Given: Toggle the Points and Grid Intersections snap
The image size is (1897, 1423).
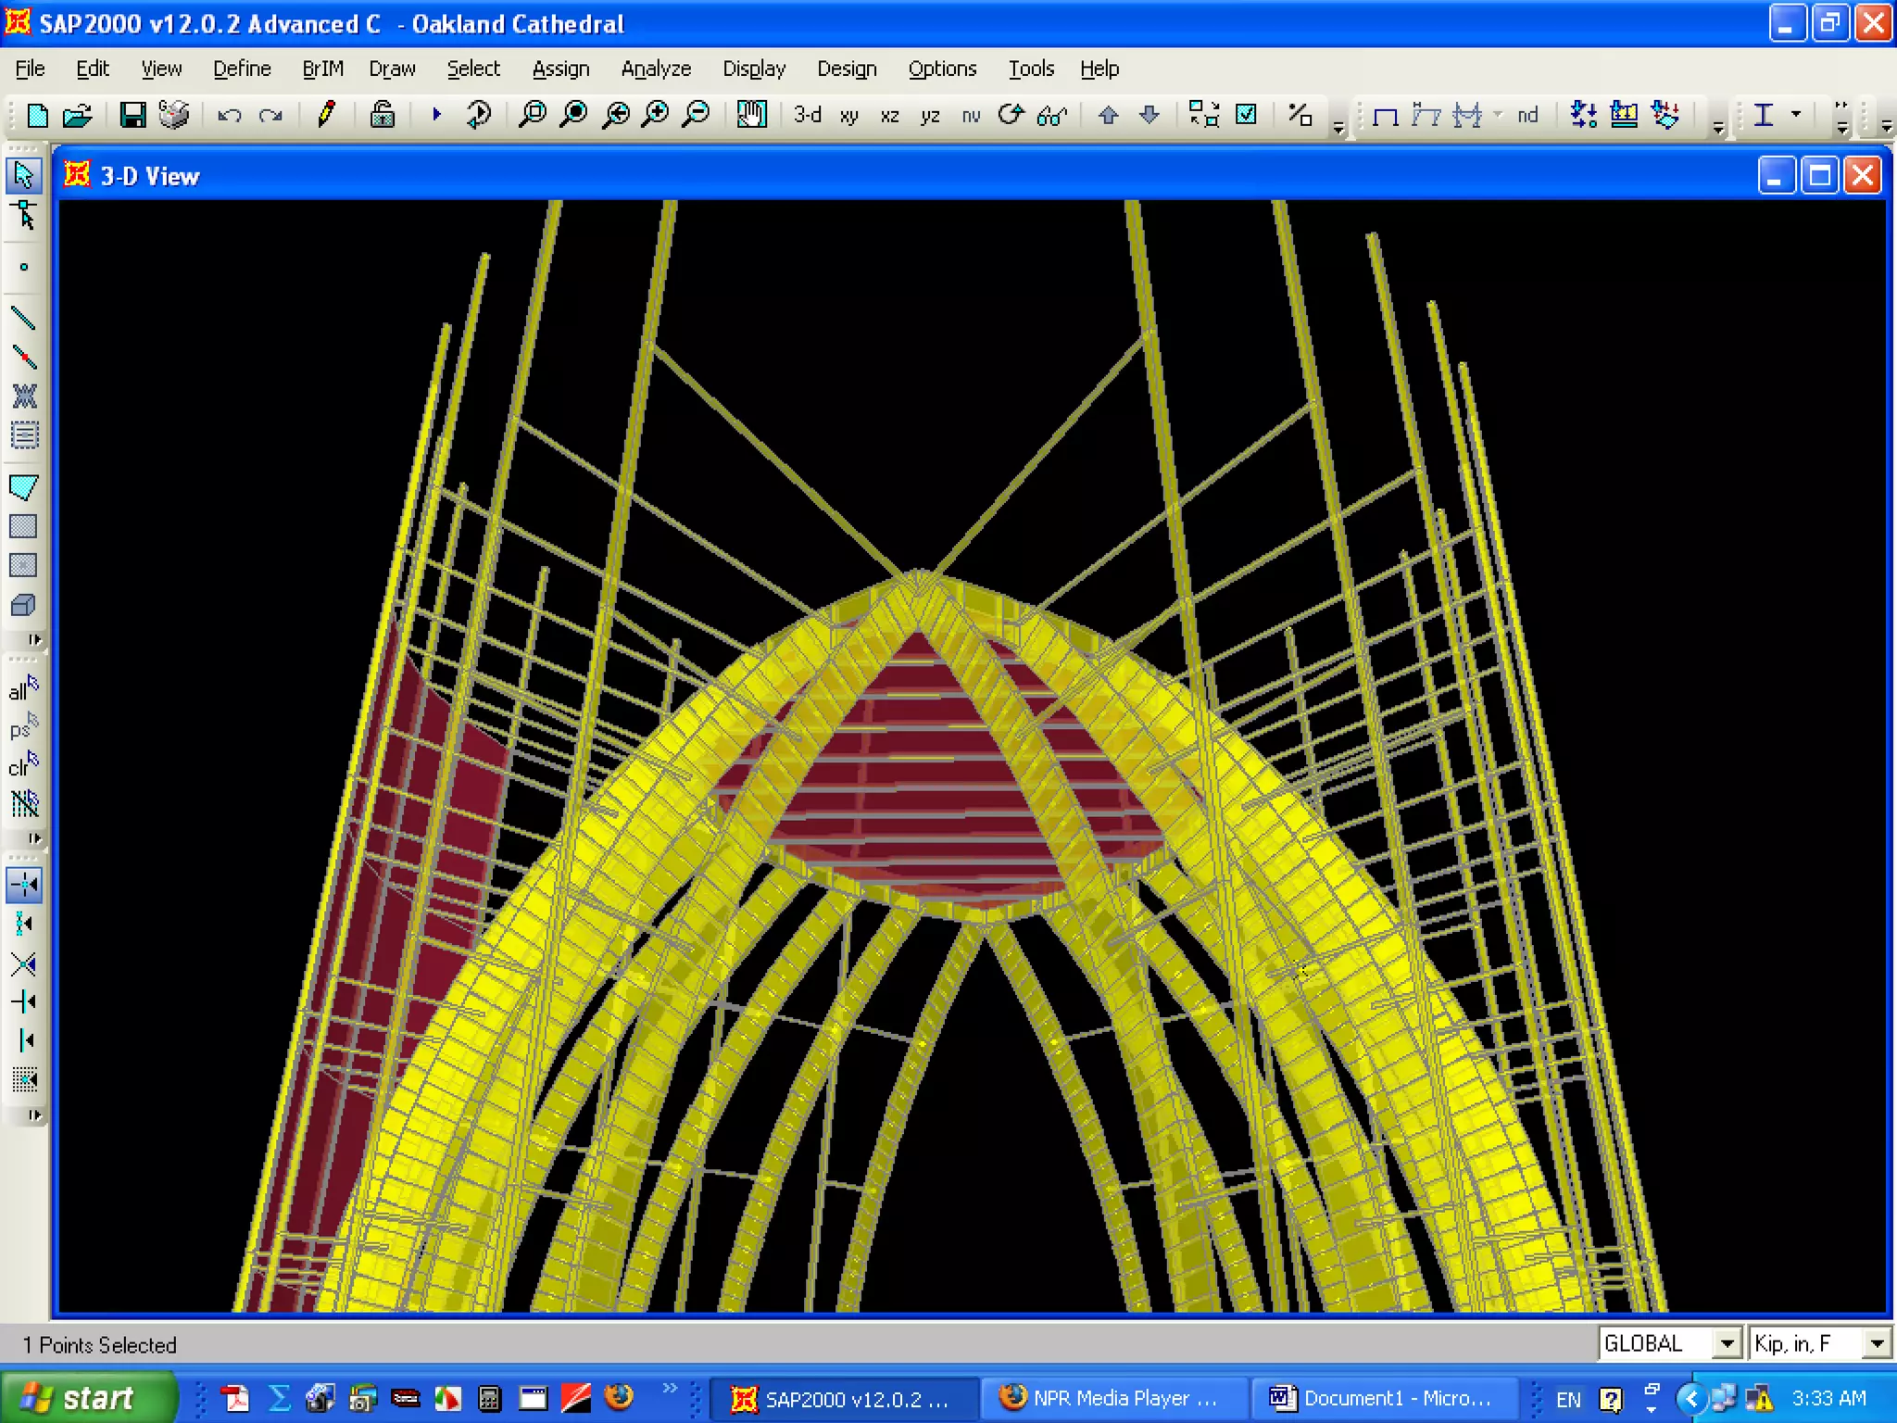Looking at the screenshot, I should [x=23, y=885].
